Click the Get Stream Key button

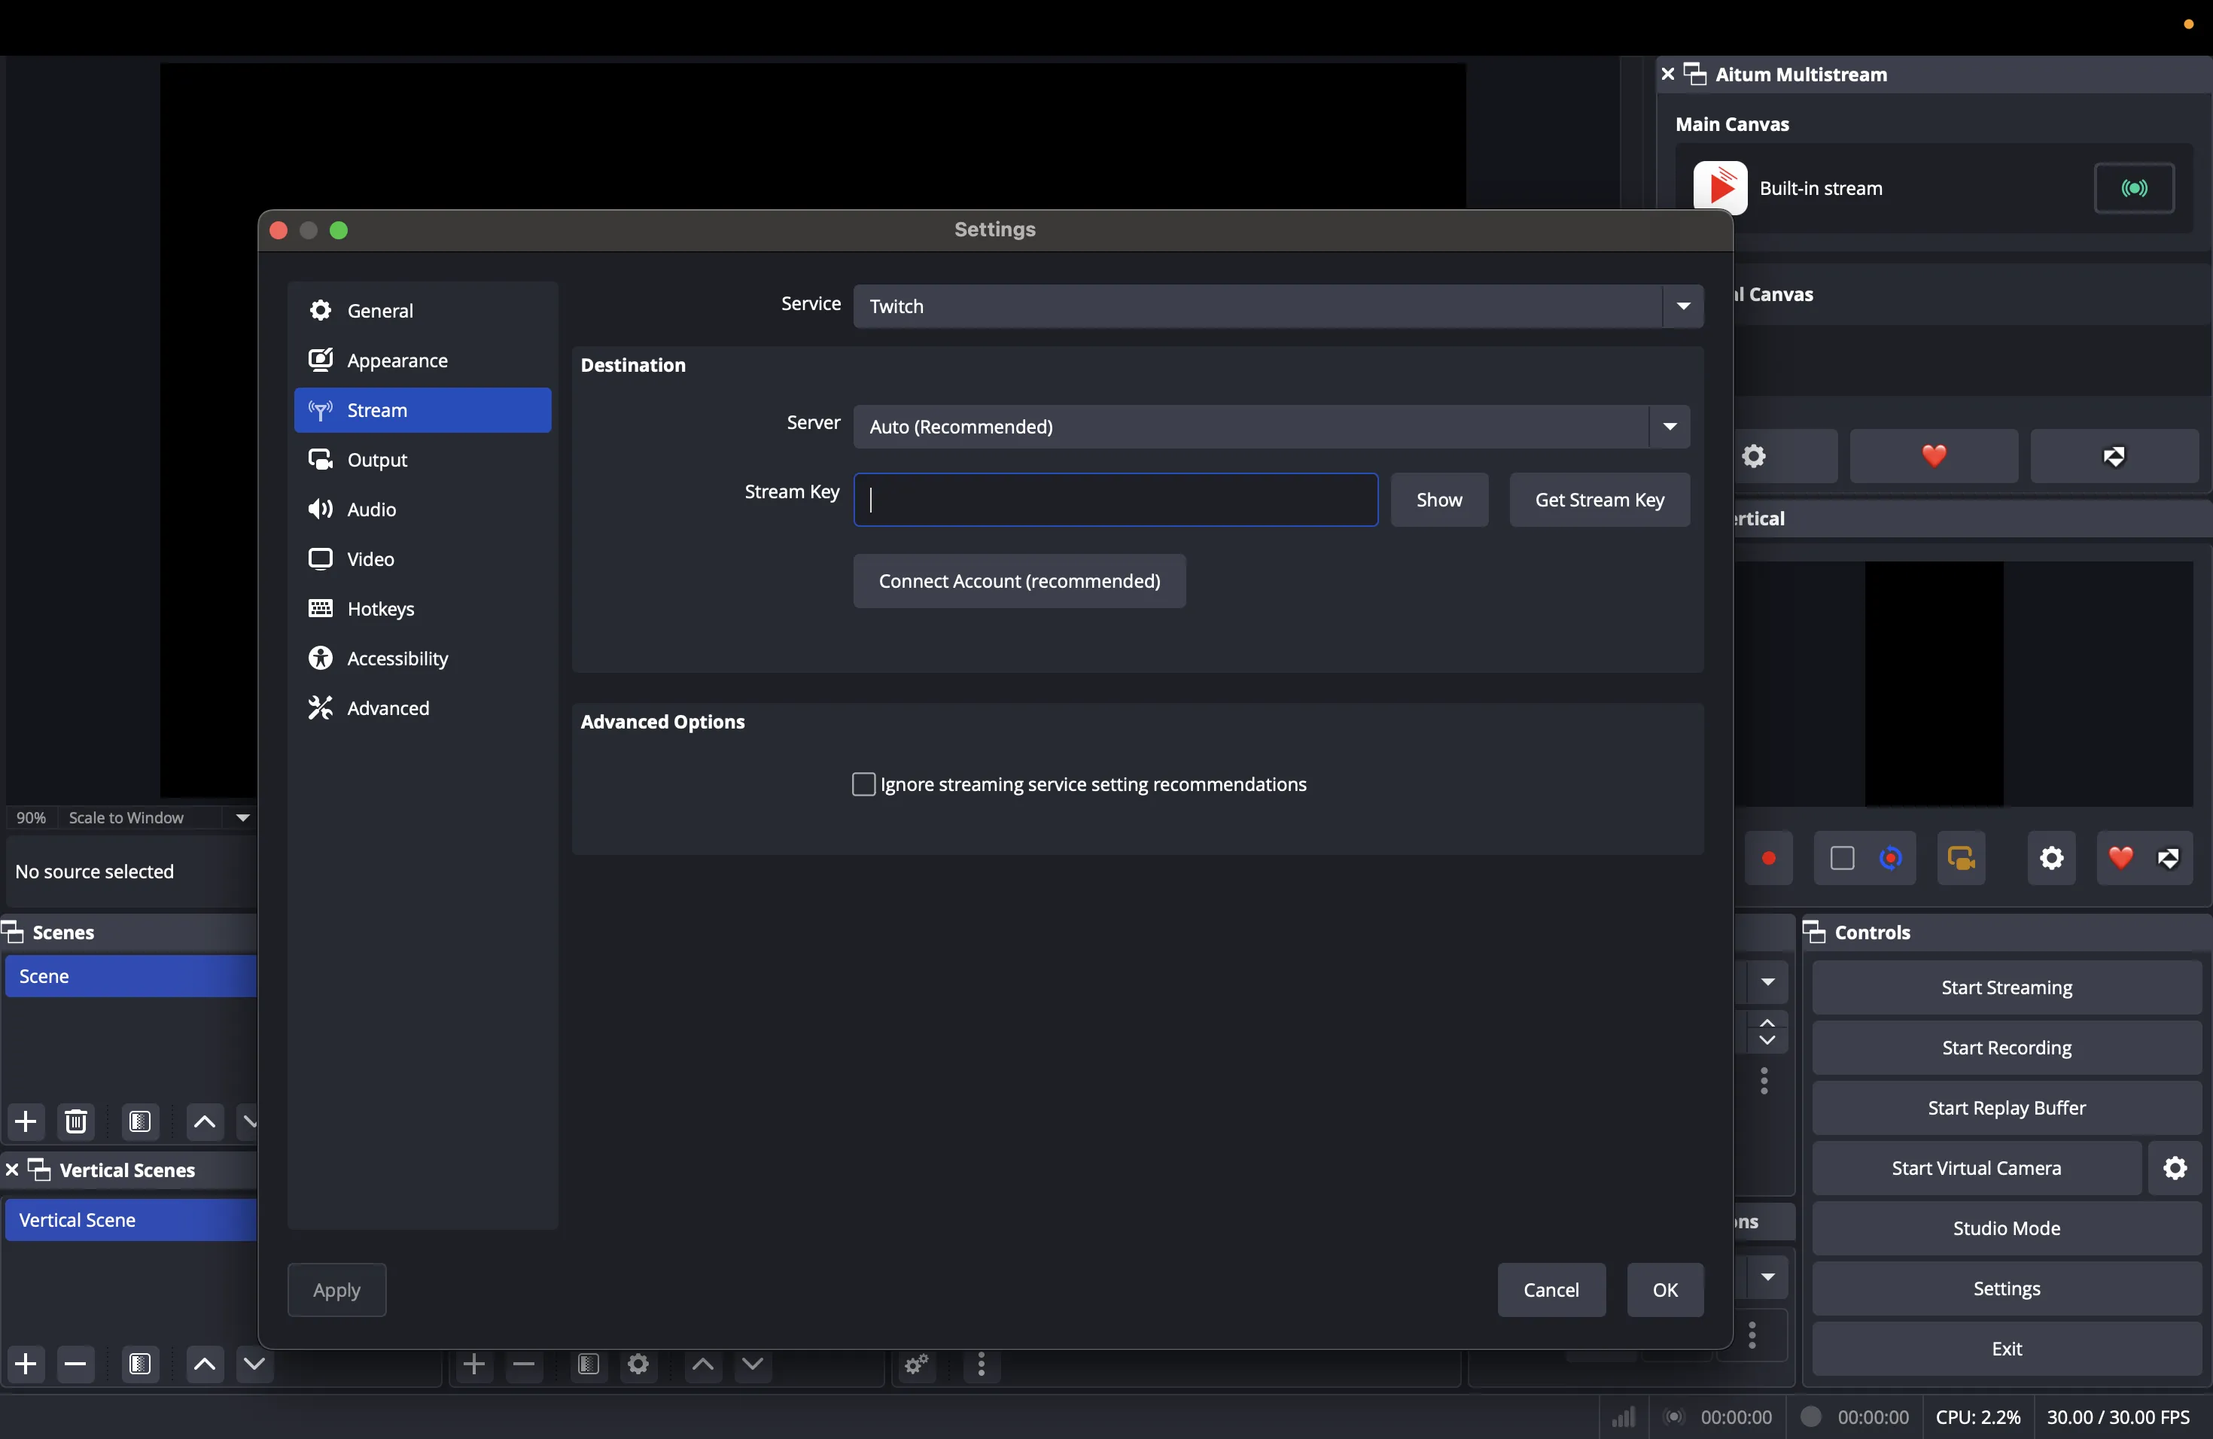tap(1600, 500)
